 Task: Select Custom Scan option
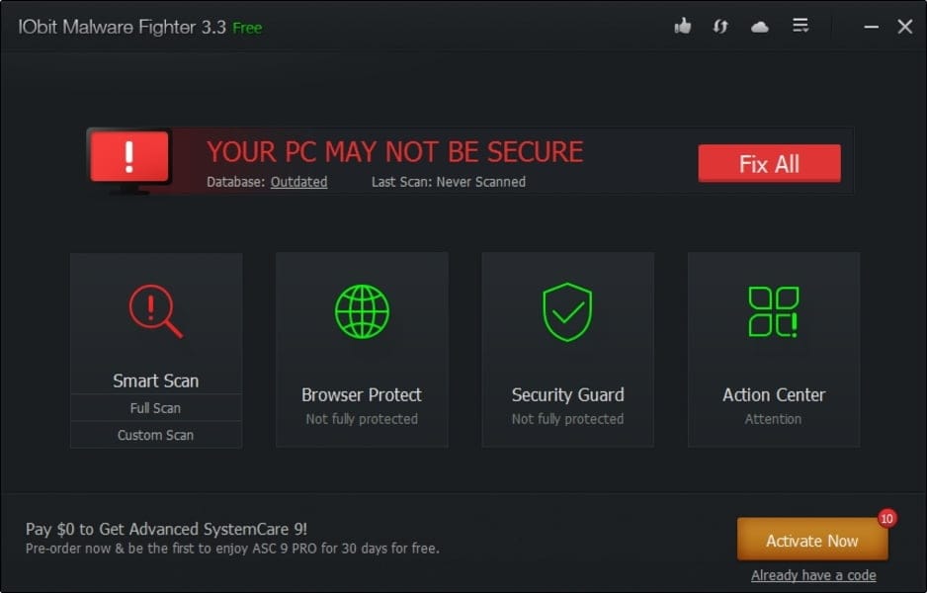[x=155, y=435]
